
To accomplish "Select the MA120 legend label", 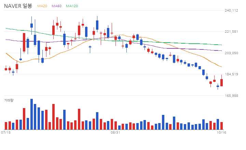I will click(x=72, y=6).
